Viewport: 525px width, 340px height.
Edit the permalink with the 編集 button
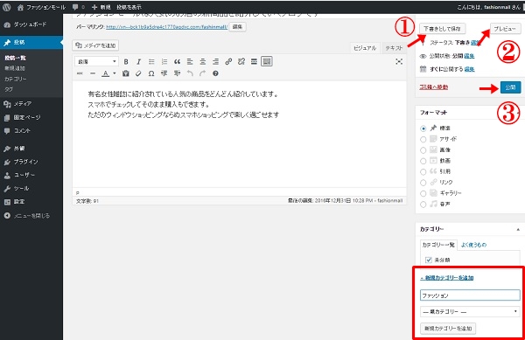click(237, 27)
